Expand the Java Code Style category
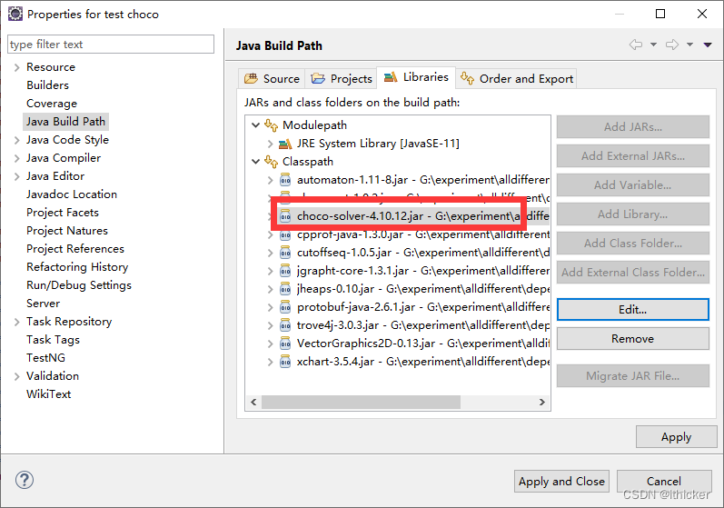 coord(16,140)
